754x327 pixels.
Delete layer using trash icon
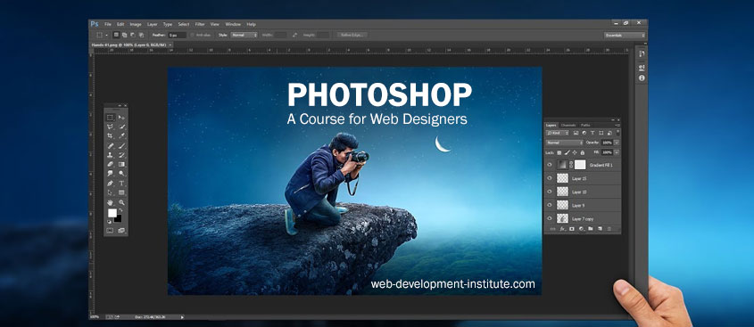pyautogui.click(x=609, y=229)
